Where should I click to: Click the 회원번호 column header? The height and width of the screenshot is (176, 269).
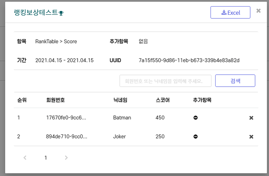point(55,100)
